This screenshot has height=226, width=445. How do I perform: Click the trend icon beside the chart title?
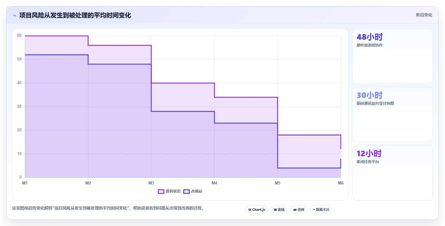[x=15, y=16]
